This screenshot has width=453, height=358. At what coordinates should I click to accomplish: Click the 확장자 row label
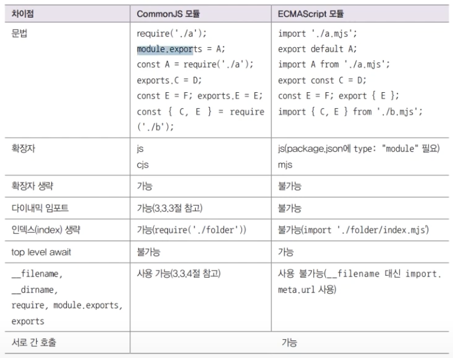[23, 148]
